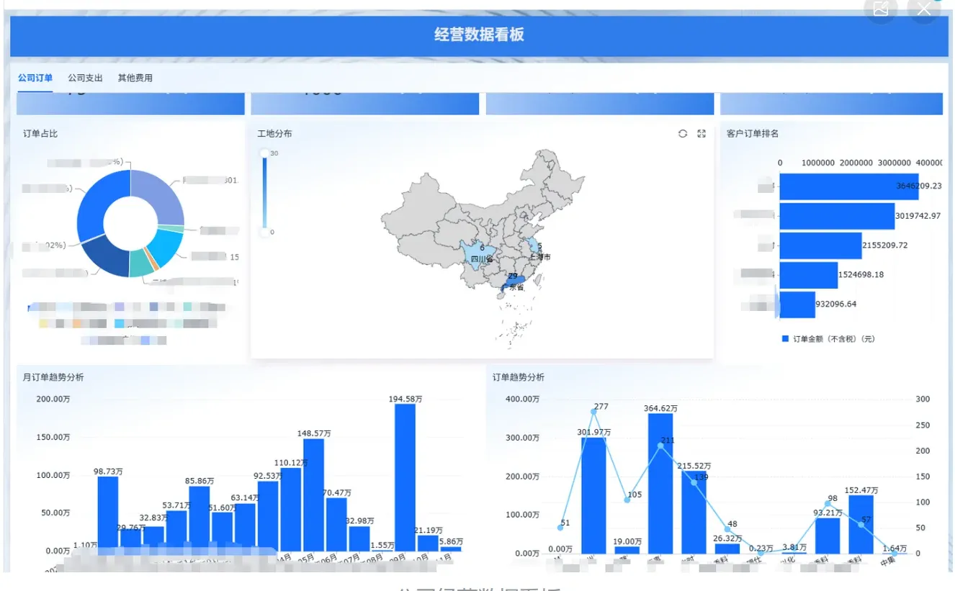Click the 152.47万 bar in 订单趋势分析

coord(861,524)
